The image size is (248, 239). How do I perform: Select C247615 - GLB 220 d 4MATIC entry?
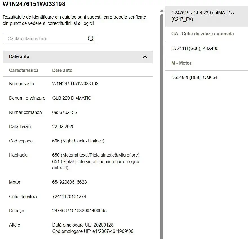(206, 16)
